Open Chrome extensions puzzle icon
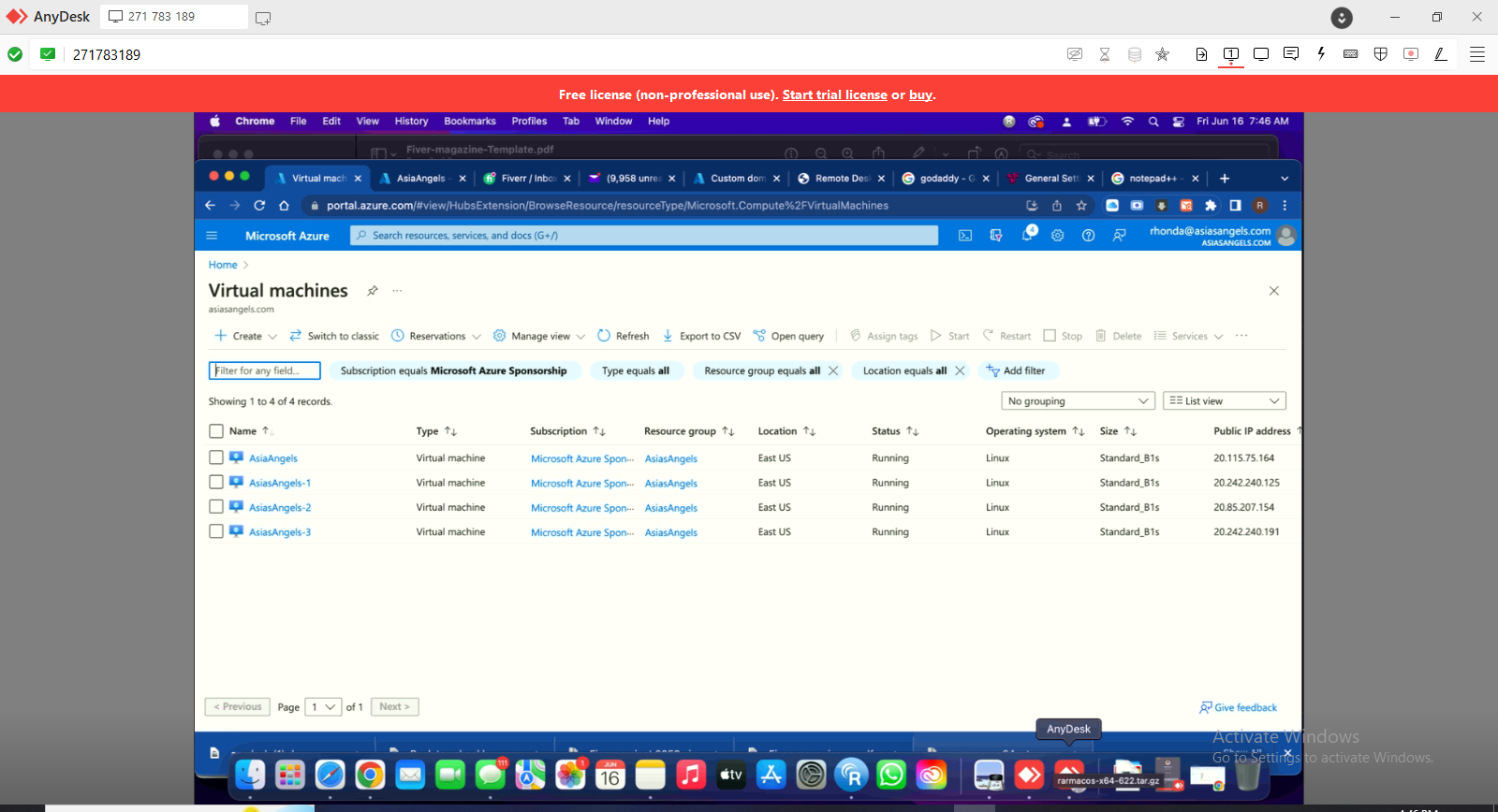 1211,206
